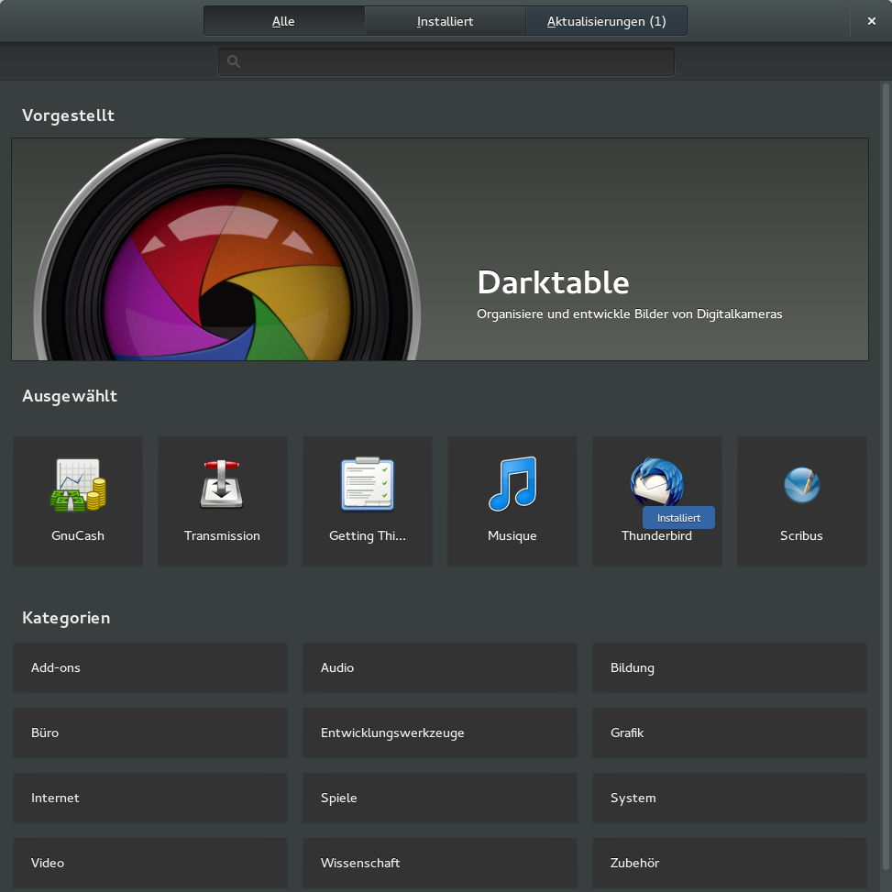This screenshot has height=892, width=892.
Task: Open the Spiele category
Action: (440, 798)
